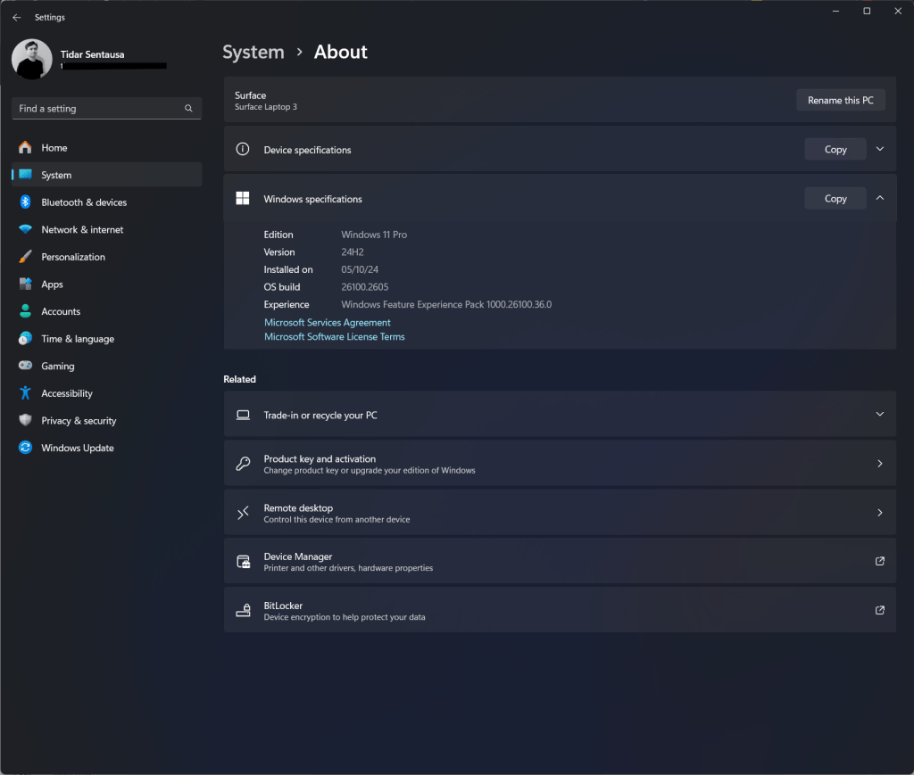The width and height of the screenshot is (914, 775).
Task: Click System in the breadcrumb
Action: pyautogui.click(x=253, y=52)
